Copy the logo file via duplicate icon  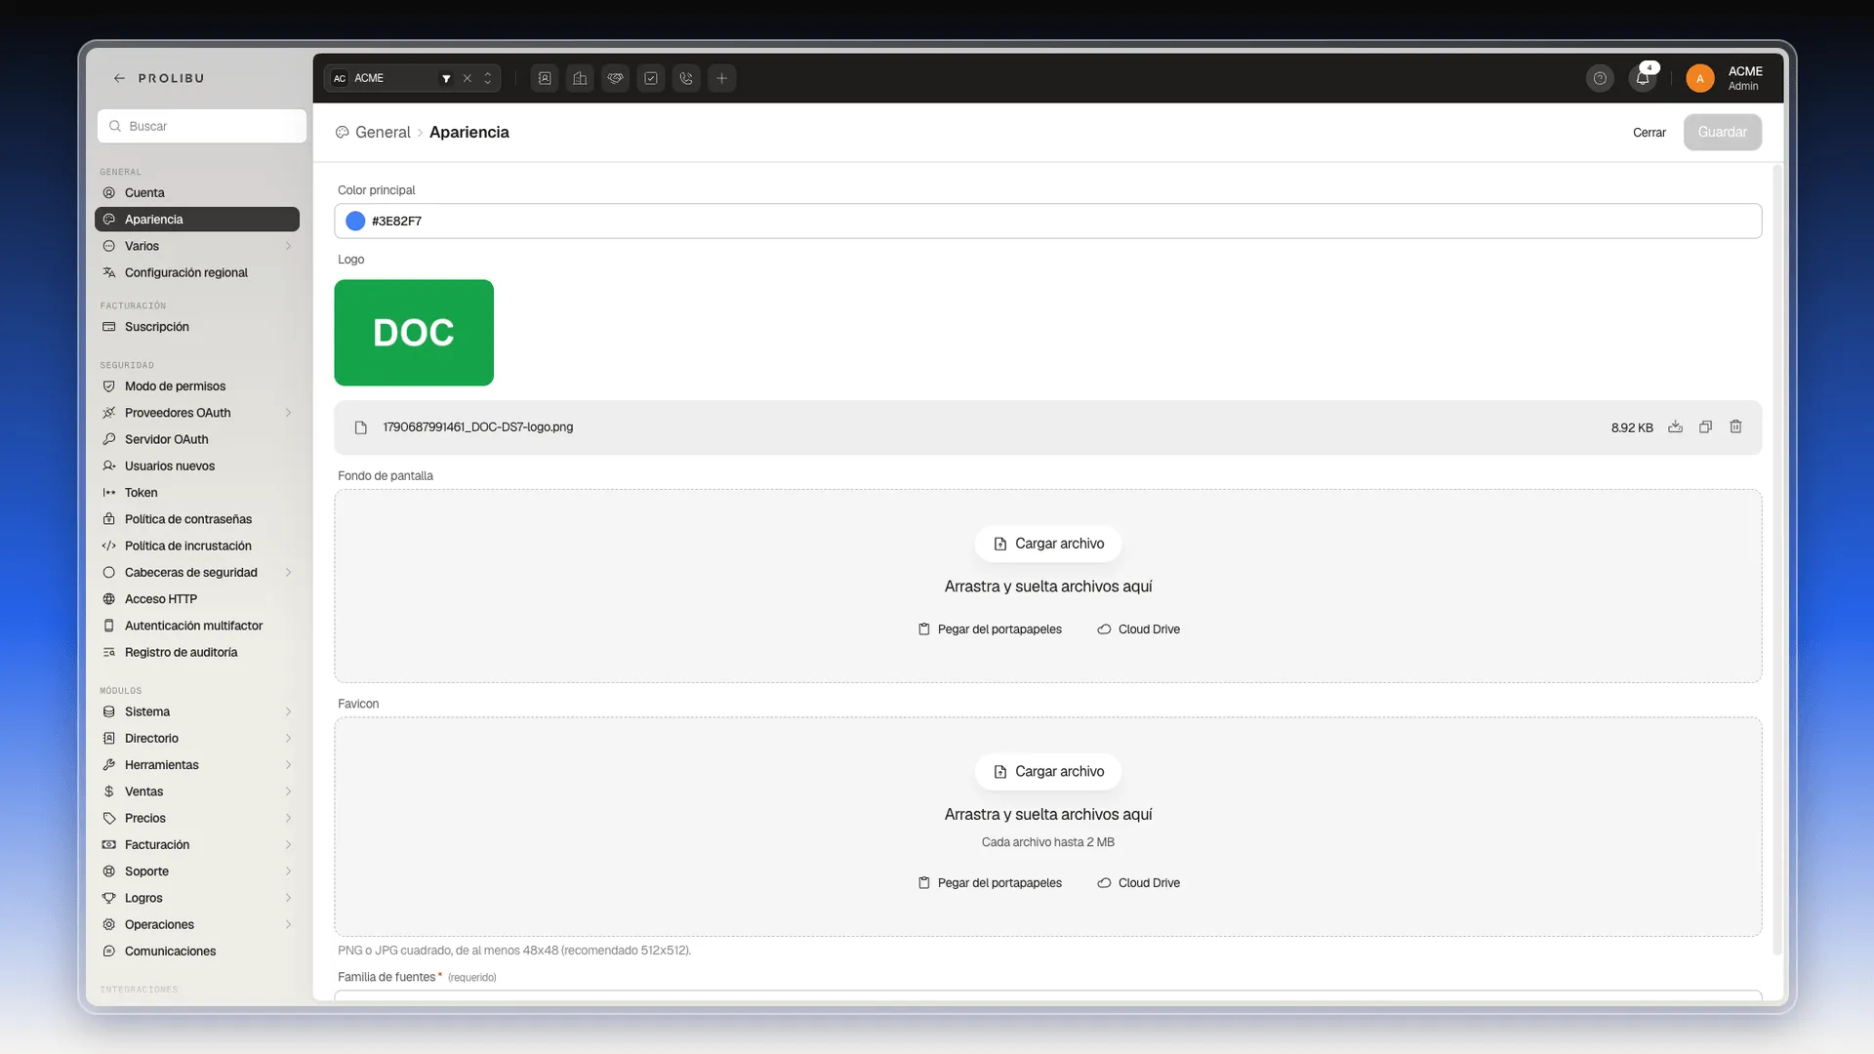[1705, 426]
